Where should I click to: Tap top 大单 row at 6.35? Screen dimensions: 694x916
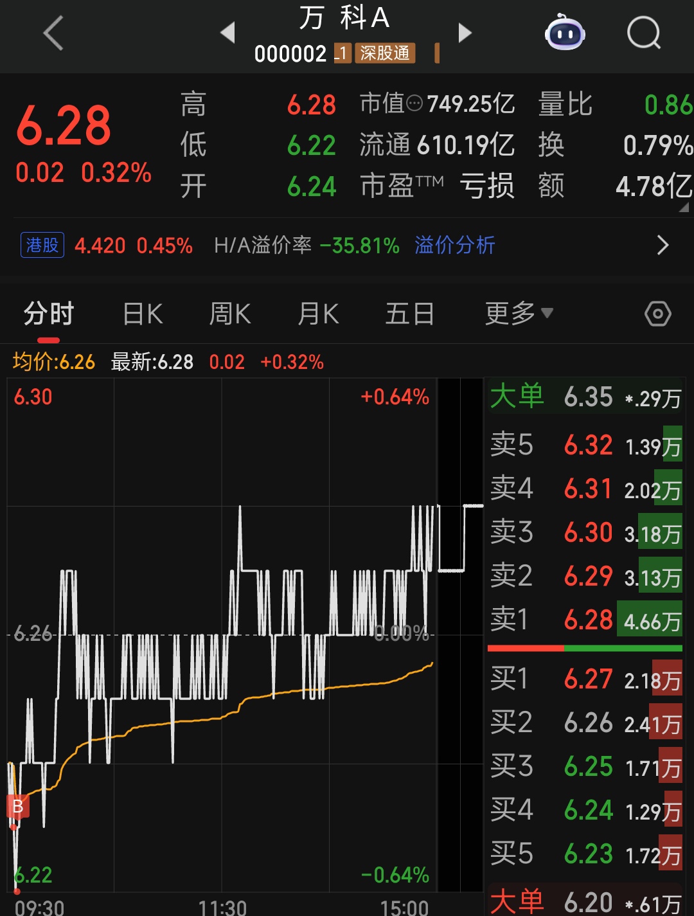click(585, 397)
